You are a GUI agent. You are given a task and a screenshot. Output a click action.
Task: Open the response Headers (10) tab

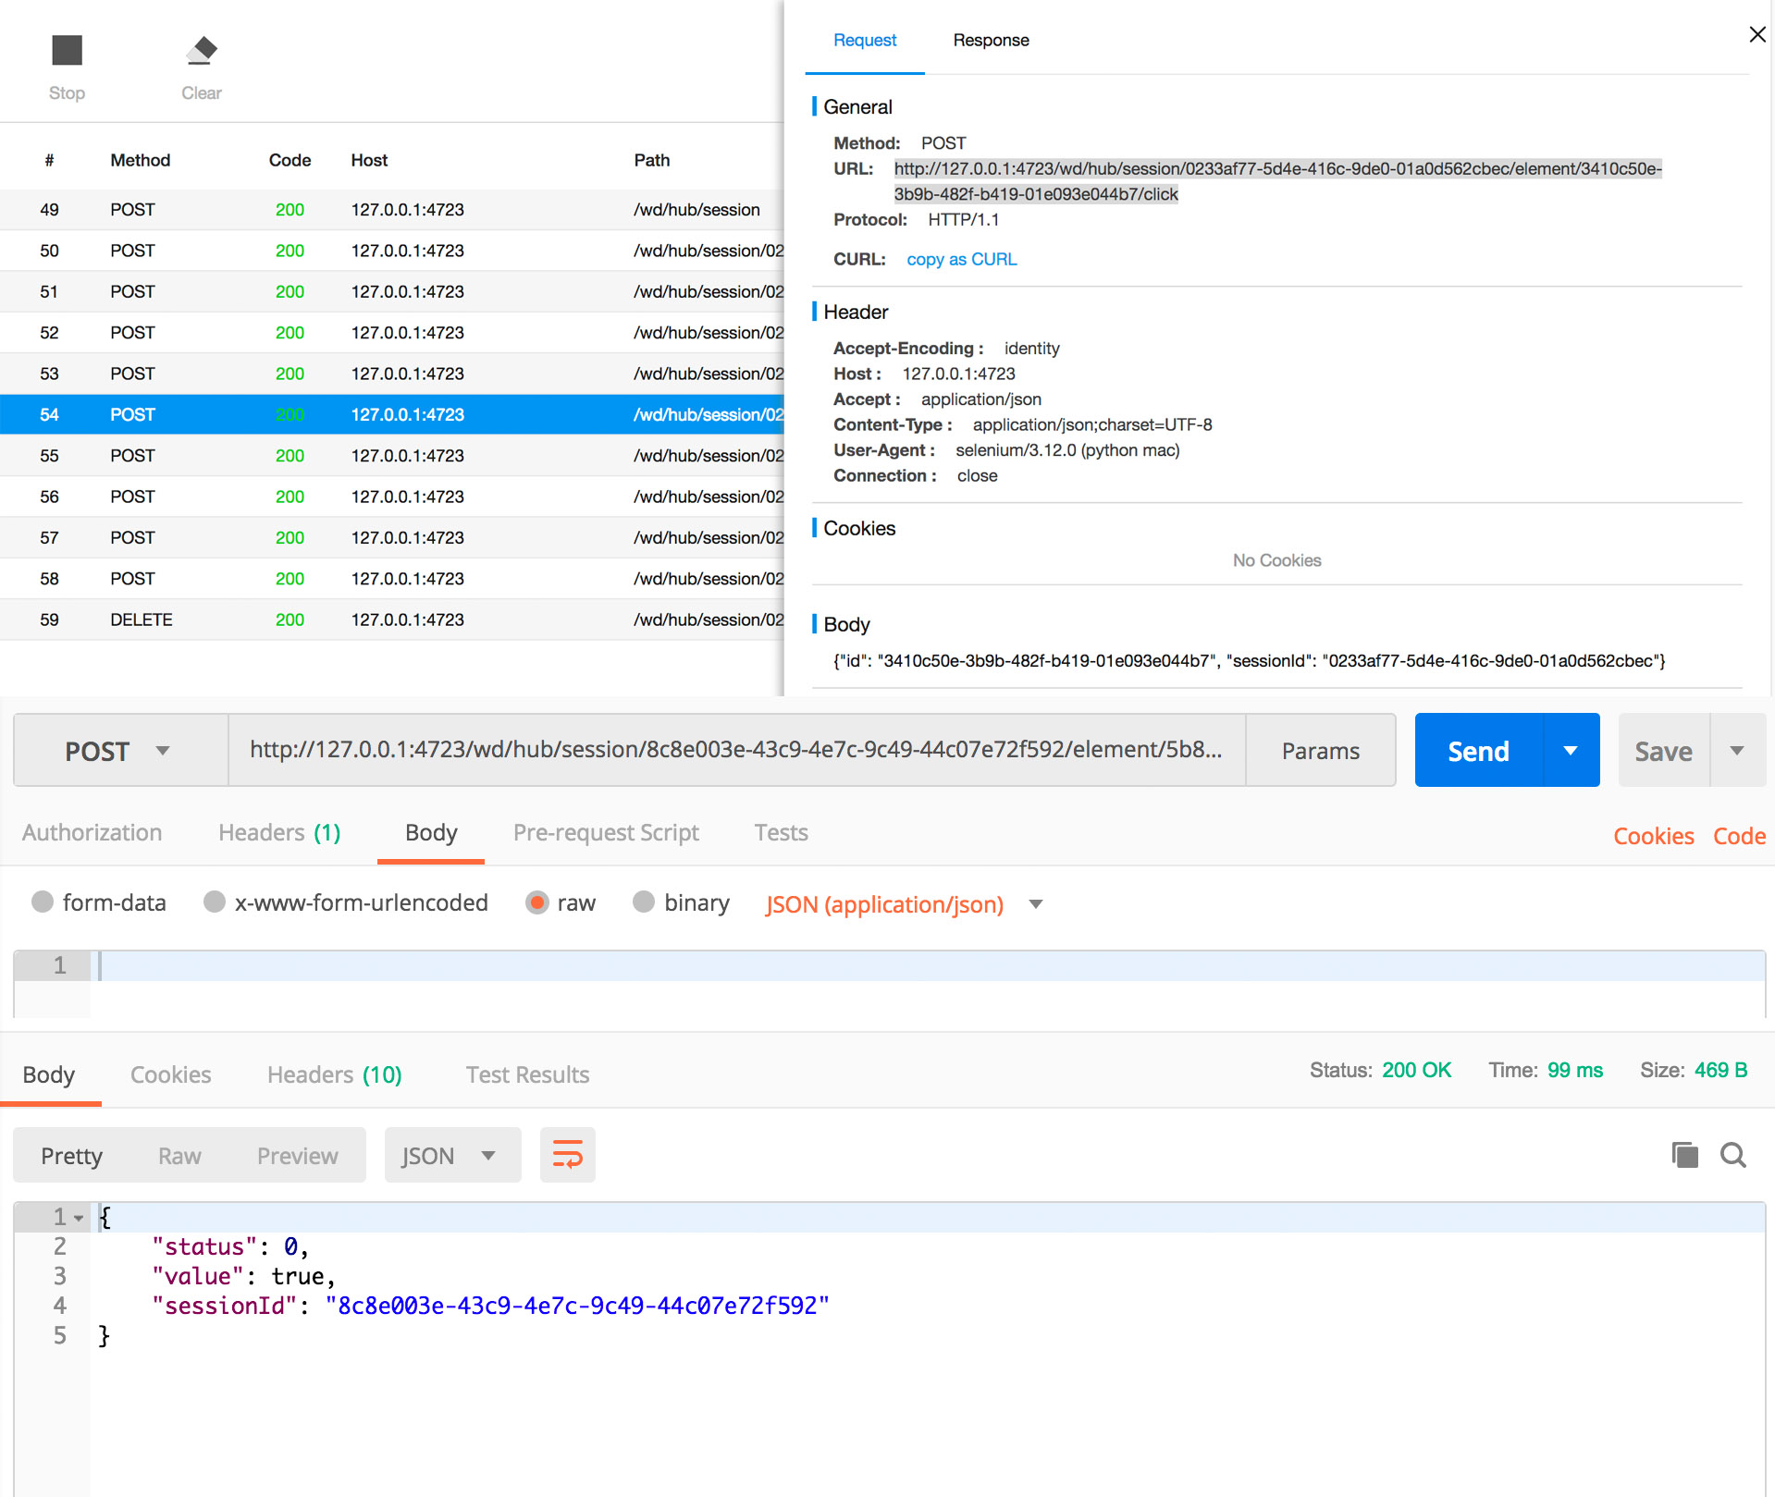[x=334, y=1074]
